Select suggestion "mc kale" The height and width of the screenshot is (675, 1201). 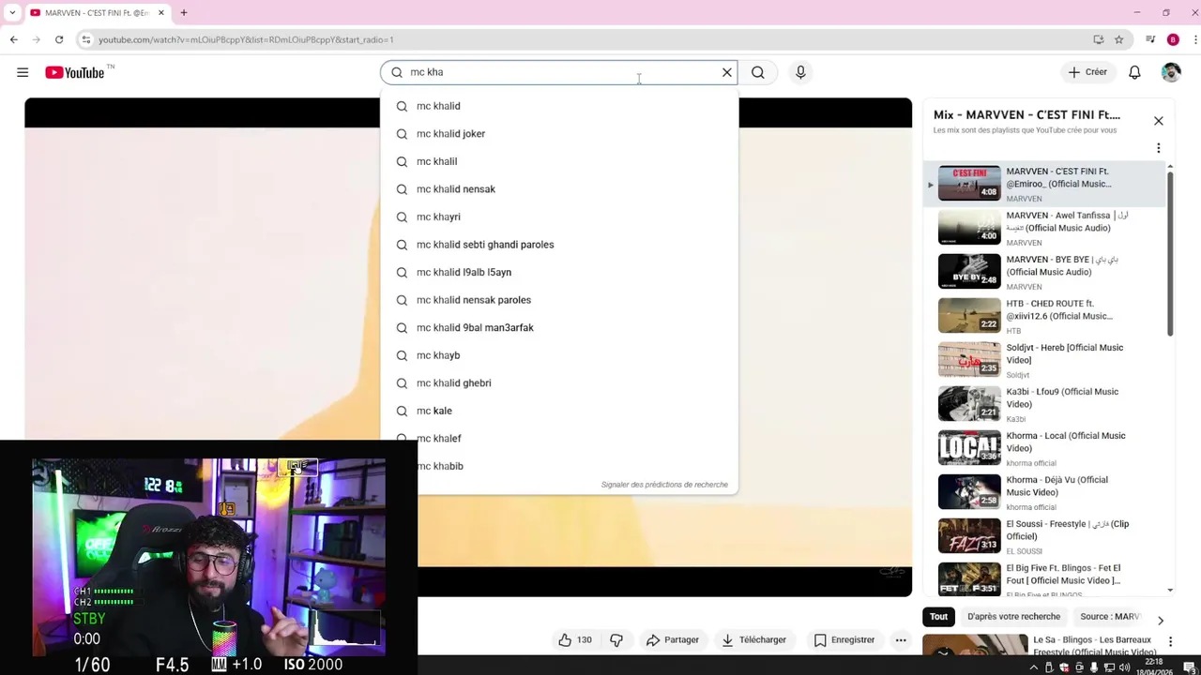tap(559, 411)
